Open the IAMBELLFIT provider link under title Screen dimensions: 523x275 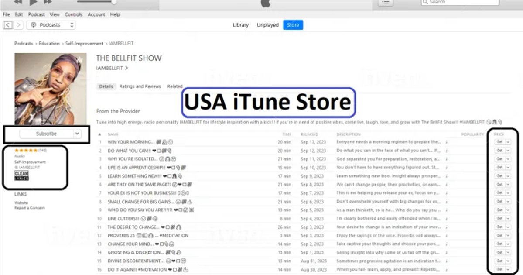pos(112,68)
